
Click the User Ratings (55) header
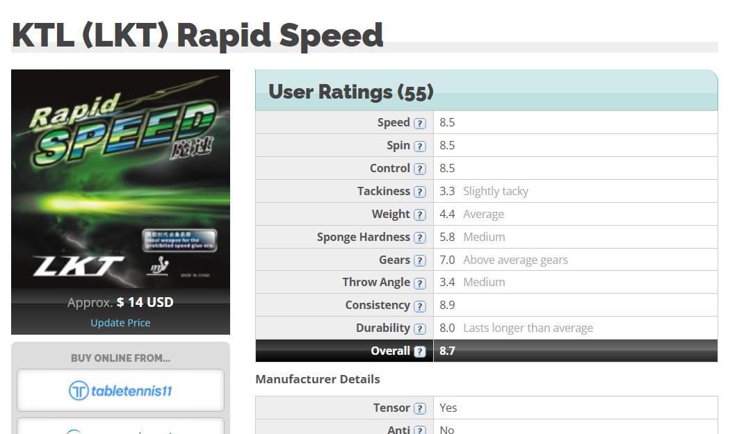351,92
